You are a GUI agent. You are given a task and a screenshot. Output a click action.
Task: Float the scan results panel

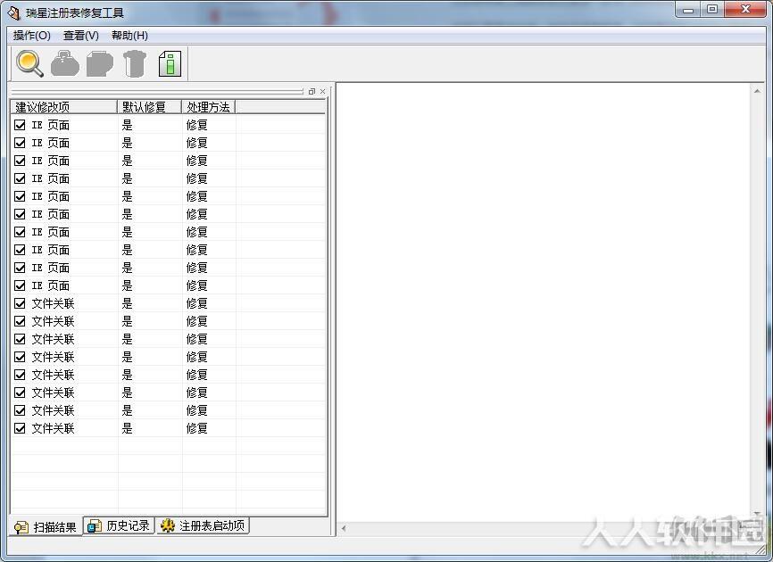coord(312,92)
